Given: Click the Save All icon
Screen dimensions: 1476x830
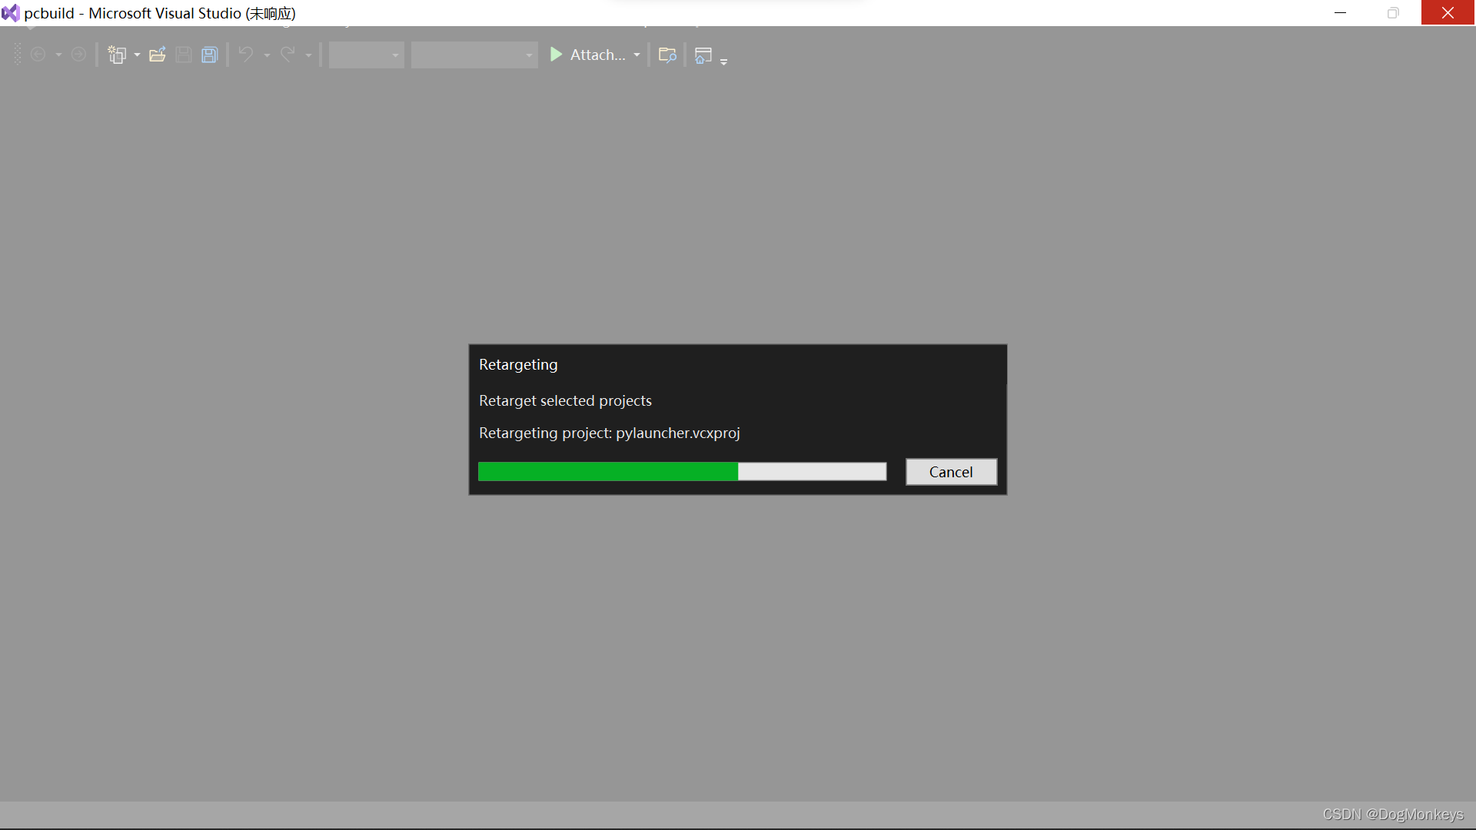Looking at the screenshot, I should tap(210, 55).
